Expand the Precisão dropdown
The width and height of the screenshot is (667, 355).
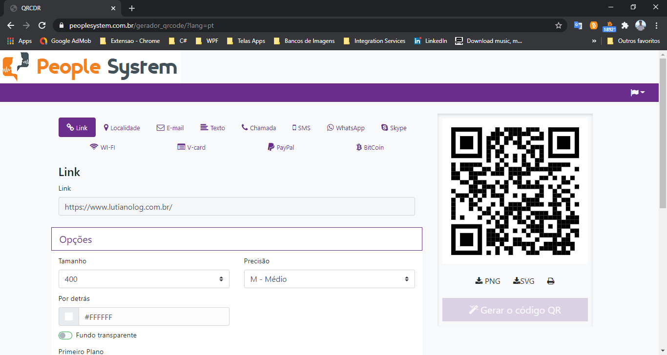point(329,279)
